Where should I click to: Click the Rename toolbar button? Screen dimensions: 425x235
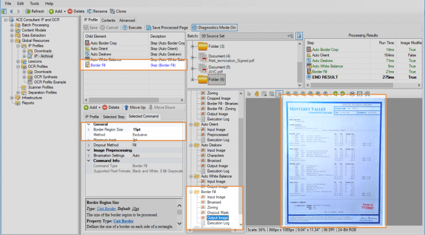97,11
